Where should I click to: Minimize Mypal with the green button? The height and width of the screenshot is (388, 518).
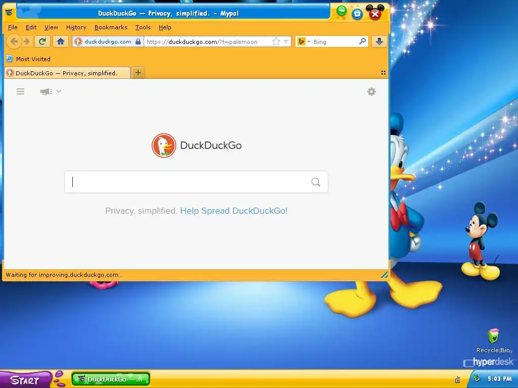click(x=341, y=11)
